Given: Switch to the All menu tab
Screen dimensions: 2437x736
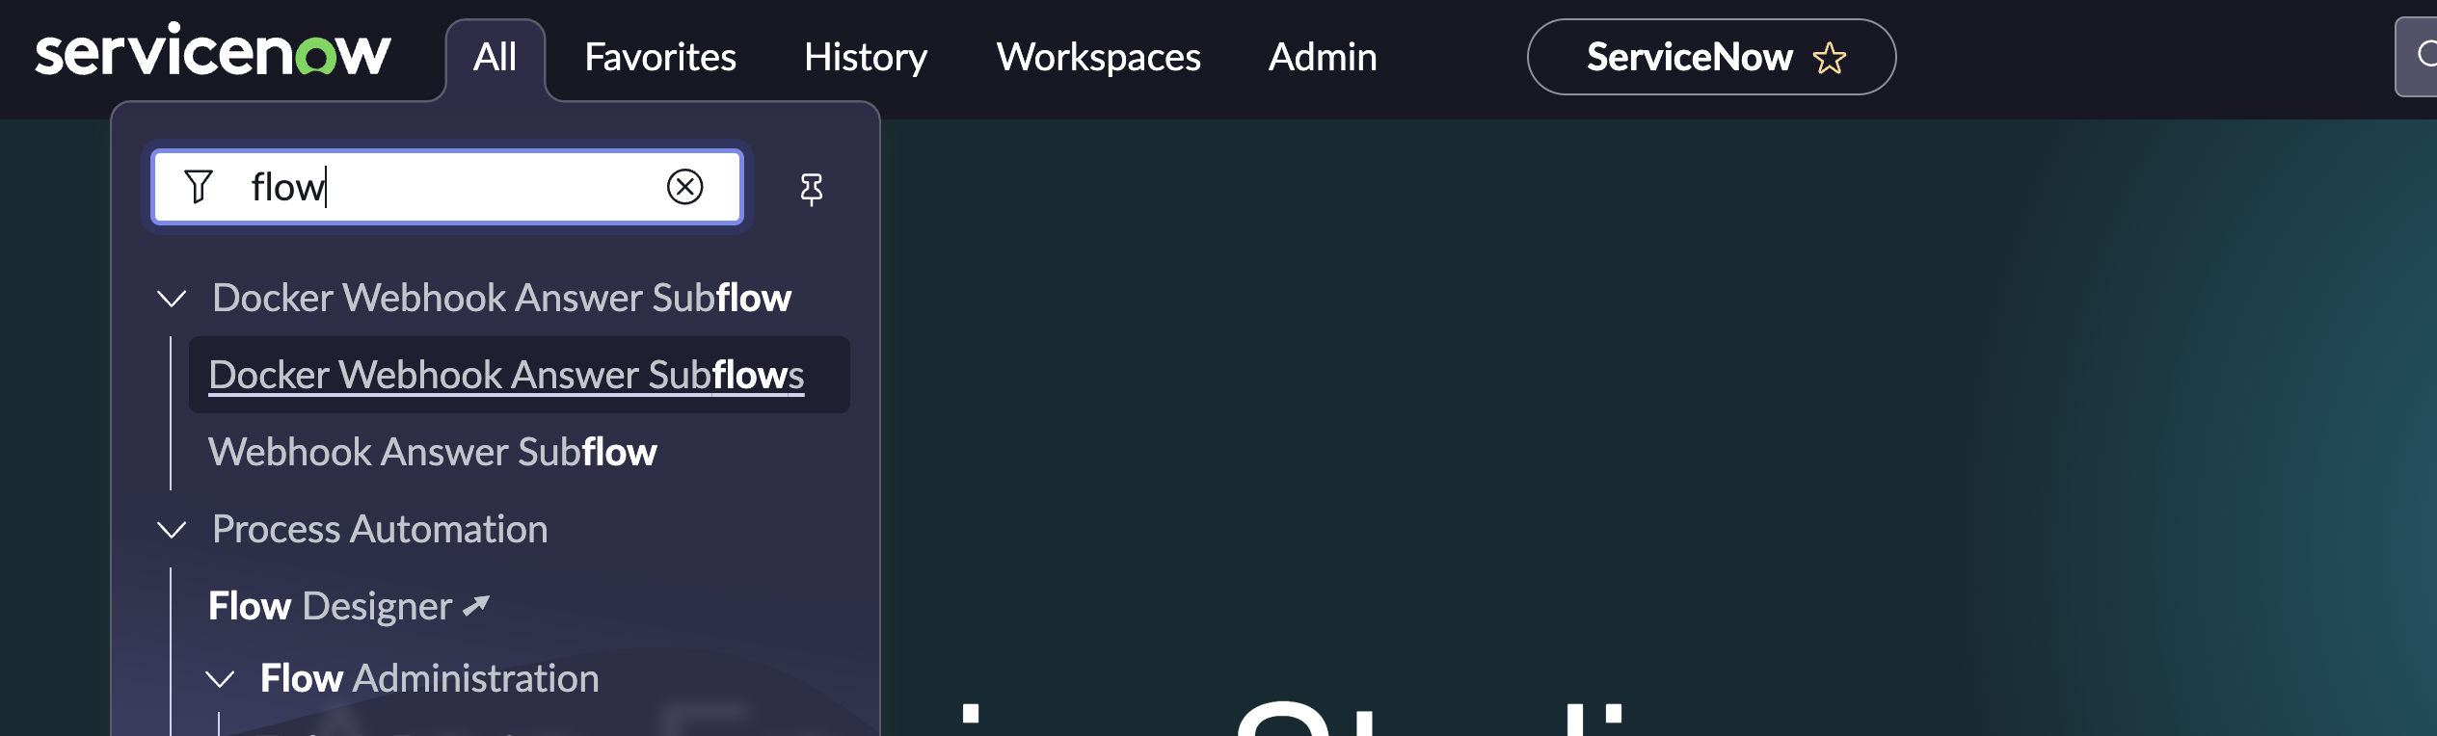Looking at the screenshot, I should click(495, 58).
